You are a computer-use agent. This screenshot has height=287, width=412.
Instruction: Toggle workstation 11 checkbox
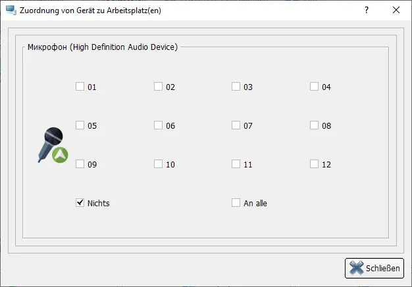click(x=236, y=164)
